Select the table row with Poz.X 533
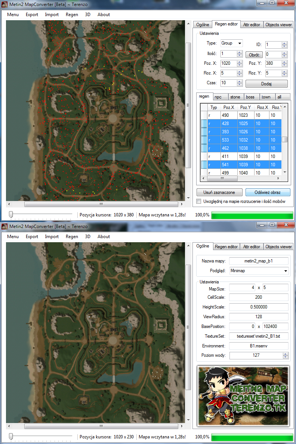The height and width of the screenshot is (444, 296). coord(241,140)
